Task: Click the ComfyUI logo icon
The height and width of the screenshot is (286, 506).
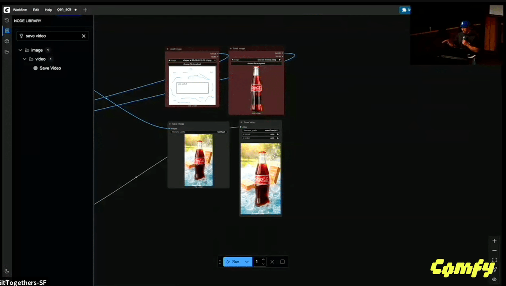Action: (7, 9)
